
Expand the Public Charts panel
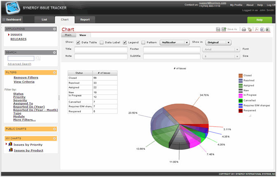[x=54, y=129]
